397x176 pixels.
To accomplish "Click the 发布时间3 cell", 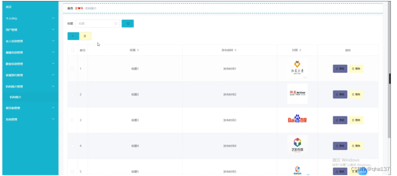I will (230, 120).
